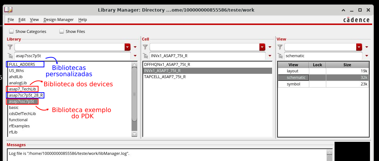Open the view name history arrow
Image resolution: width=379 pixels, height=161 pixels.
click(367, 56)
